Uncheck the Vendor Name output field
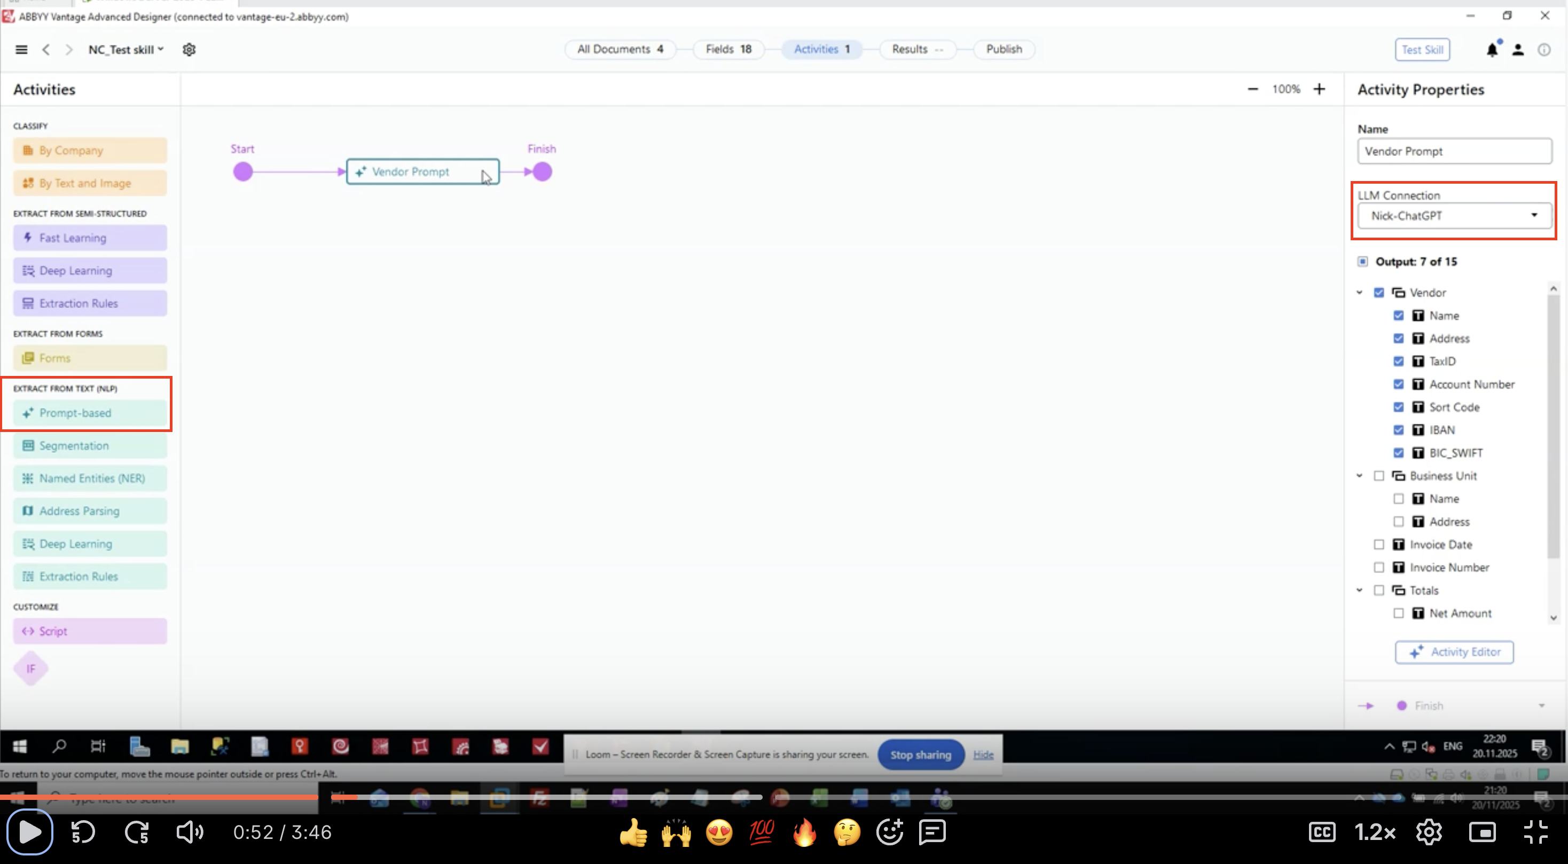This screenshot has height=864, width=1568. 1399,315
